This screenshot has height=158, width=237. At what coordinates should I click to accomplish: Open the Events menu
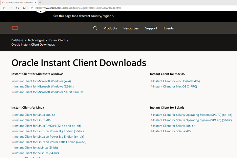[169, 28]
